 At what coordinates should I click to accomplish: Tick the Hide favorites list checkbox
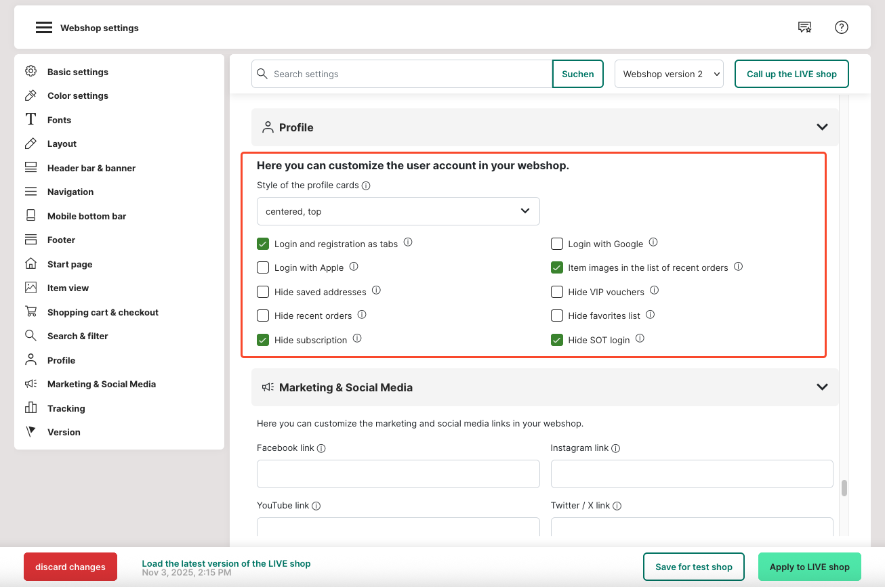557,316
